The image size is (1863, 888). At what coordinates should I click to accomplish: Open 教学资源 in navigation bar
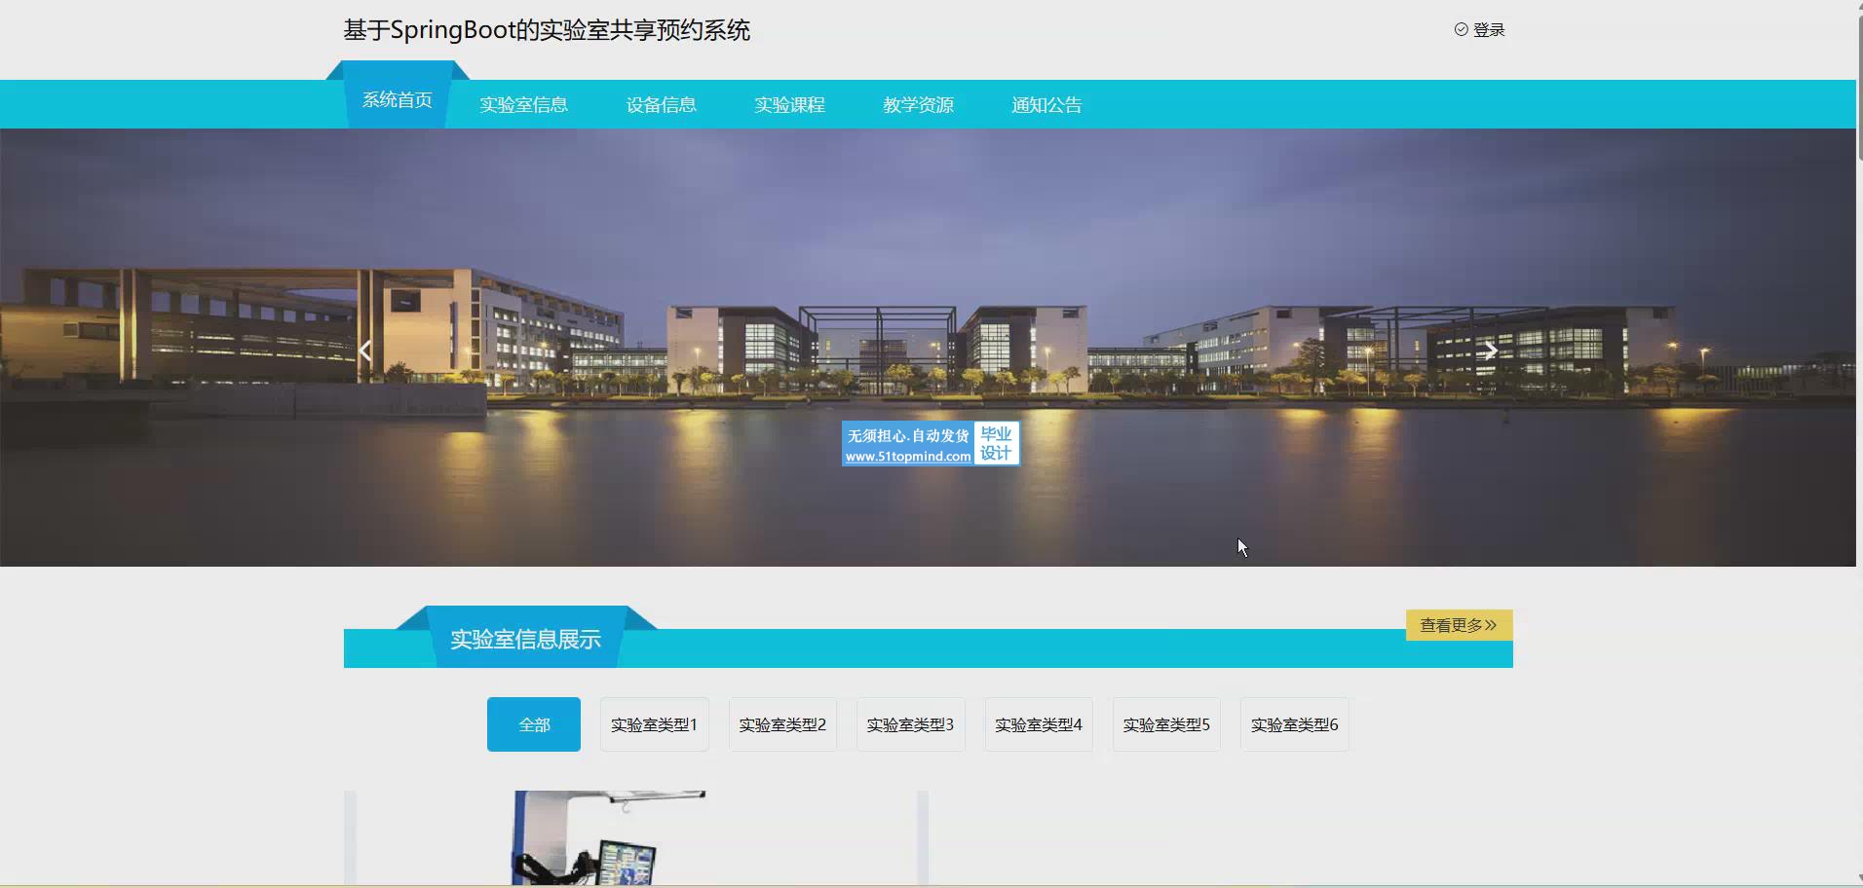[918, 105]
